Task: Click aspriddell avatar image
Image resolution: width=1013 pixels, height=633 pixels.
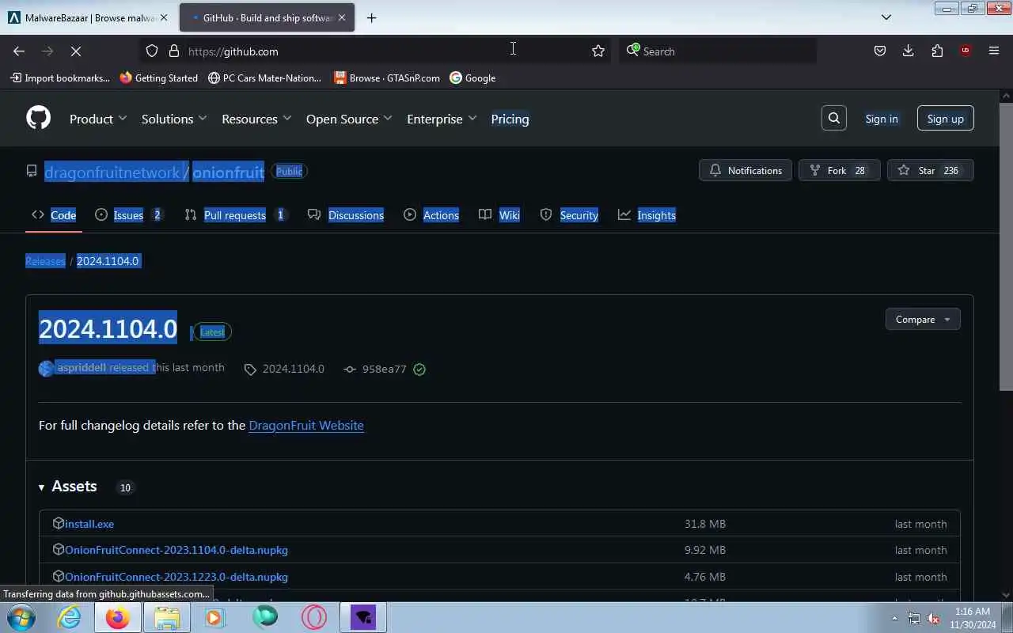Action: click(47, 368)
